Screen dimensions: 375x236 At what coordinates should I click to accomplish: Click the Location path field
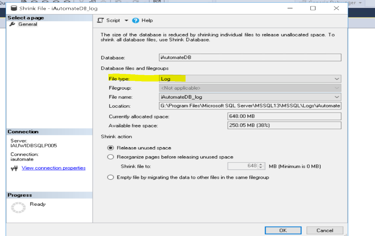pyautogui.click(x=250, y=106)
